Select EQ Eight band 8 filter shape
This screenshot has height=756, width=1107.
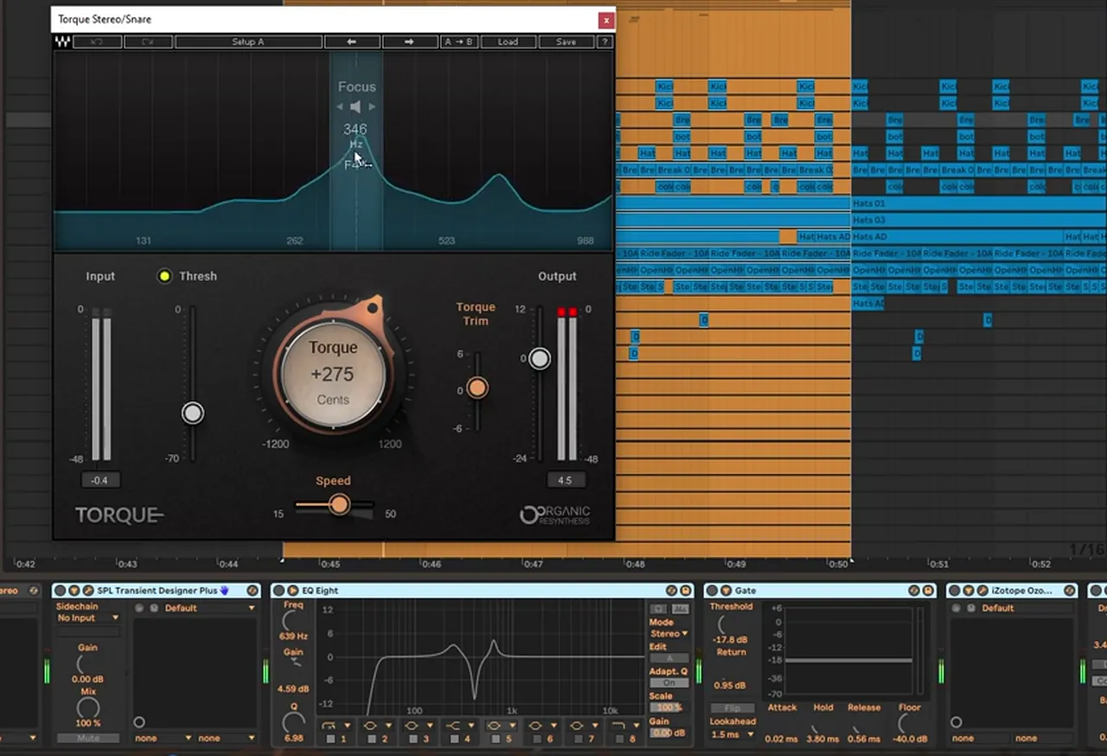624,726
